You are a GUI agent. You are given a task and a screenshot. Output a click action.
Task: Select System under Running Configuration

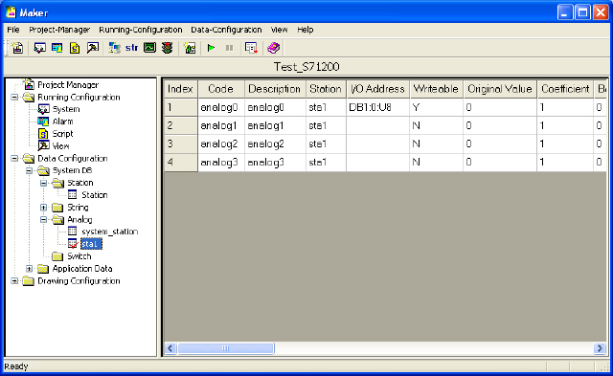point(66,109)
